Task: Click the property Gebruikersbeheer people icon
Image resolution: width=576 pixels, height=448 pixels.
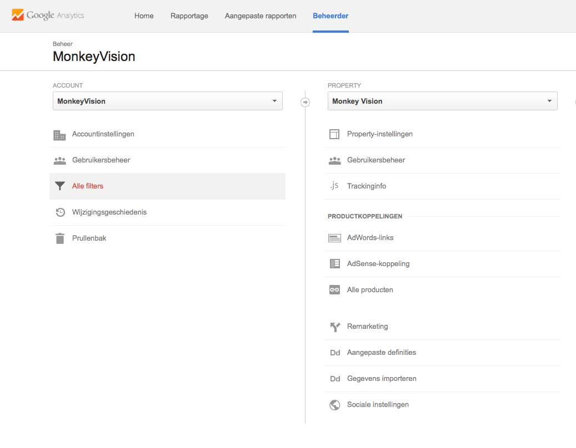Action: (334, 161)
